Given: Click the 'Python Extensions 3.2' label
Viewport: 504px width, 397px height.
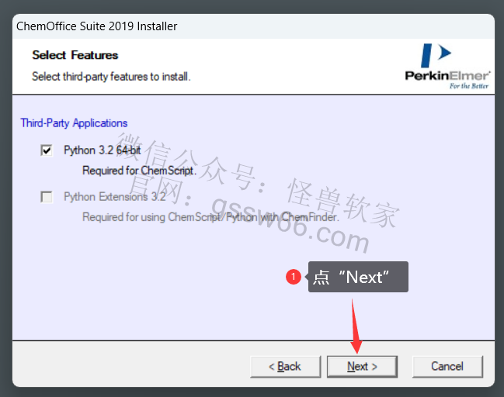Looking at the screenshot, I should click(x=114, y=197).
